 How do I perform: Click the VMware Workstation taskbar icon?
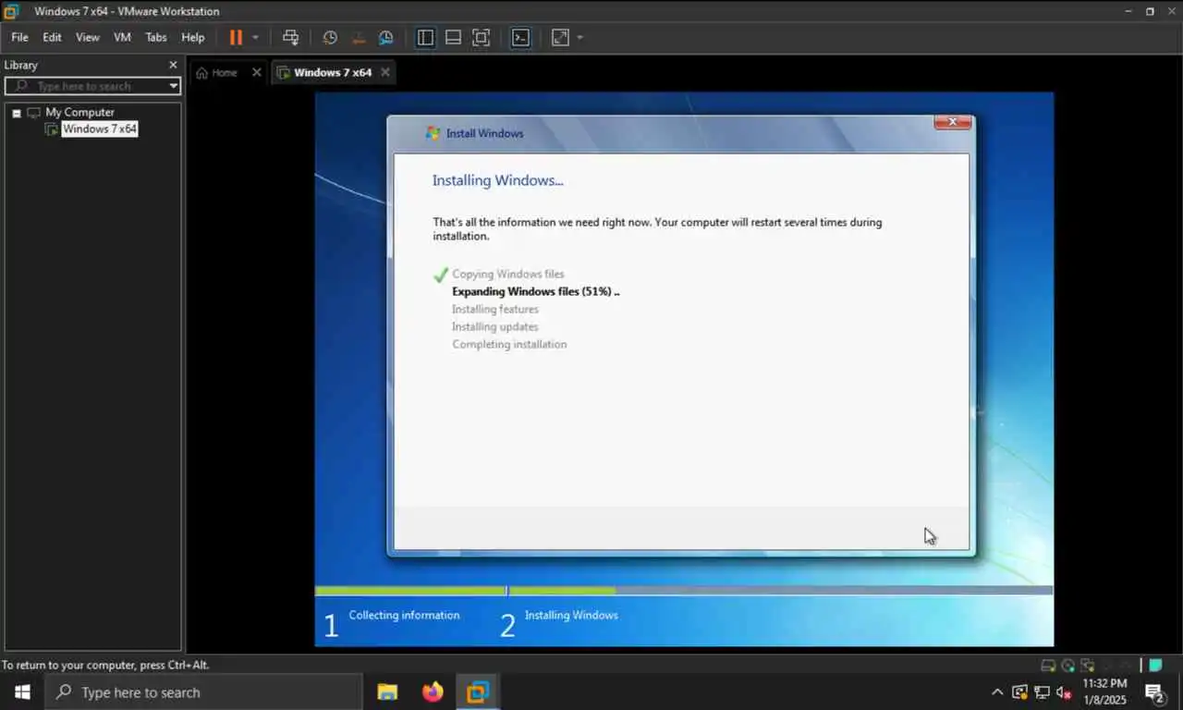478,692
